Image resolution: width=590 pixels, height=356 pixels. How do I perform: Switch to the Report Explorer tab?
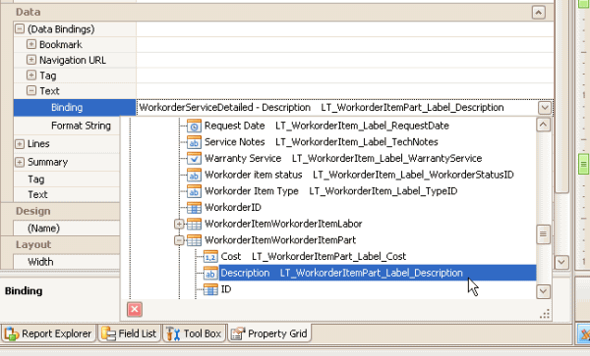pos(48,333)
